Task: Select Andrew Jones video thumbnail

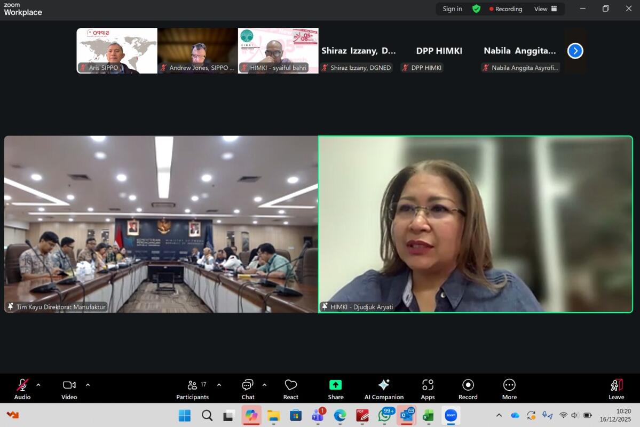Action: 197,51
